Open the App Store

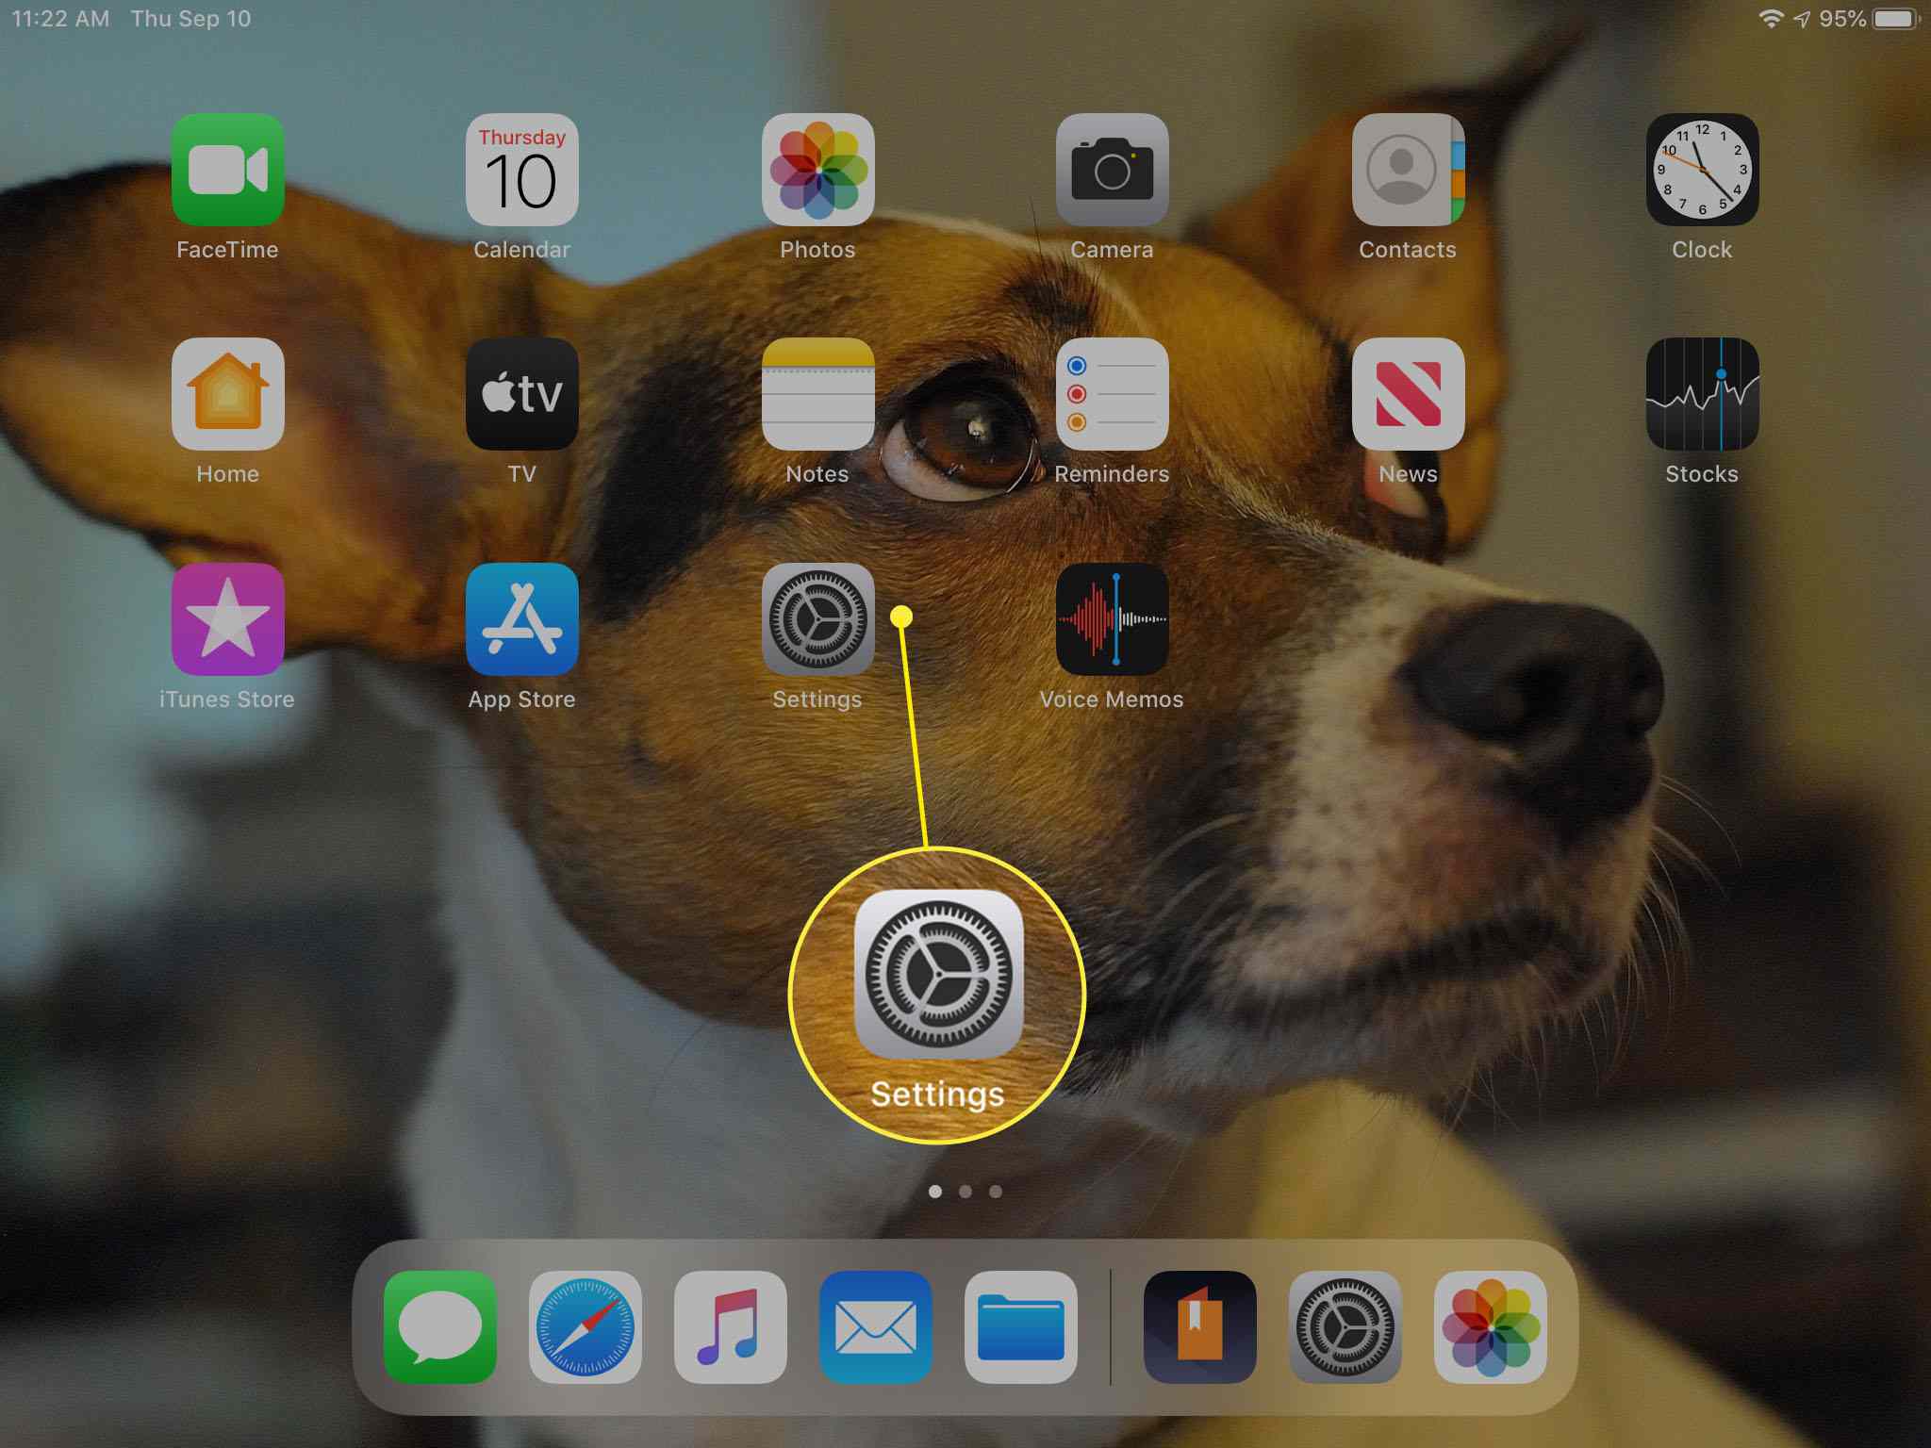click(x=521, y=619)
